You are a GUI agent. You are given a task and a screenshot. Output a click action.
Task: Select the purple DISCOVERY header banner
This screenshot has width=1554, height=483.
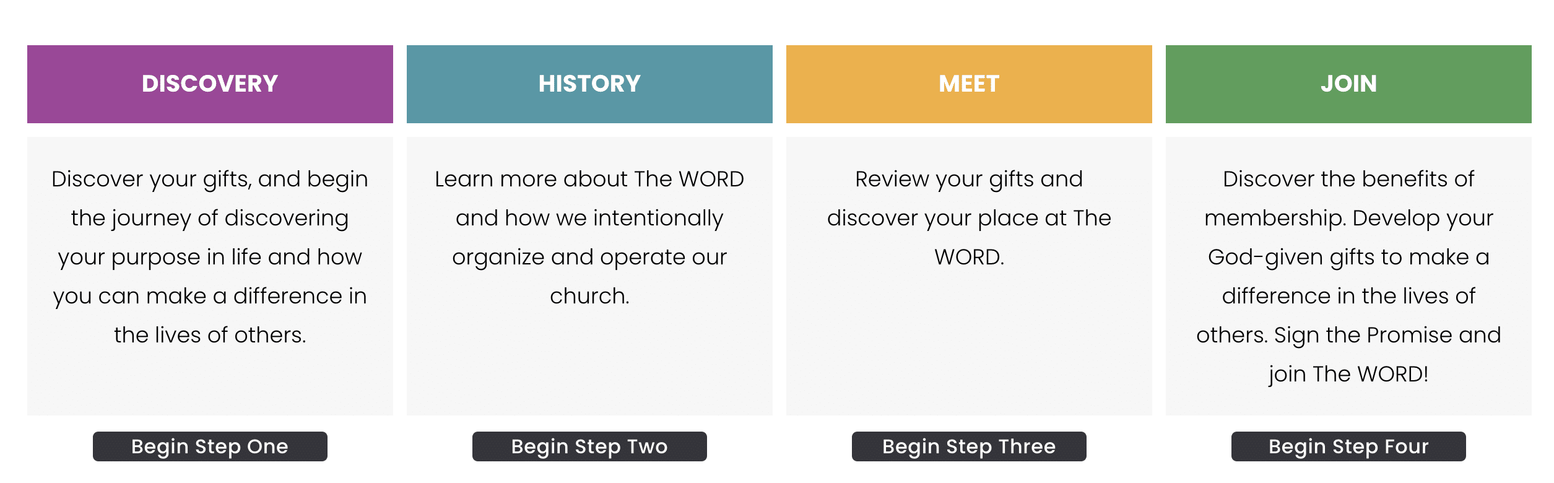point(210,83)
